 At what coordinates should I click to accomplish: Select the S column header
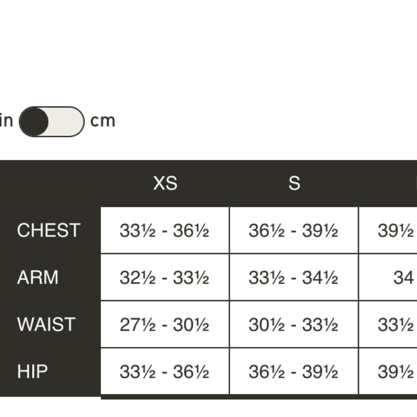[x=294, y=183]
